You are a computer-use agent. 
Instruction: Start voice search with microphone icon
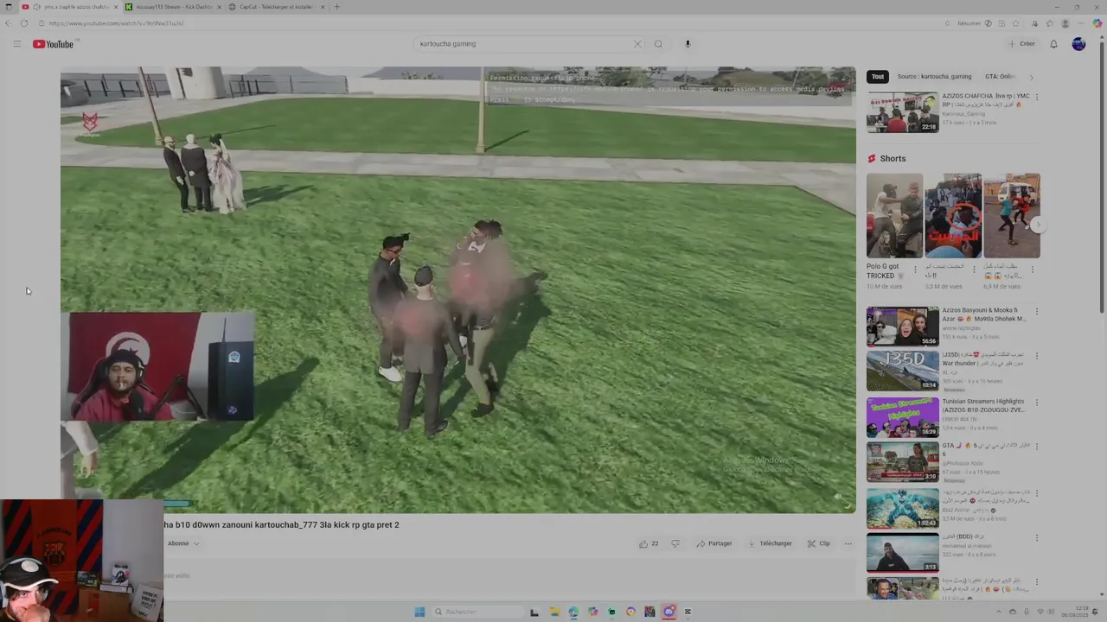688,44
